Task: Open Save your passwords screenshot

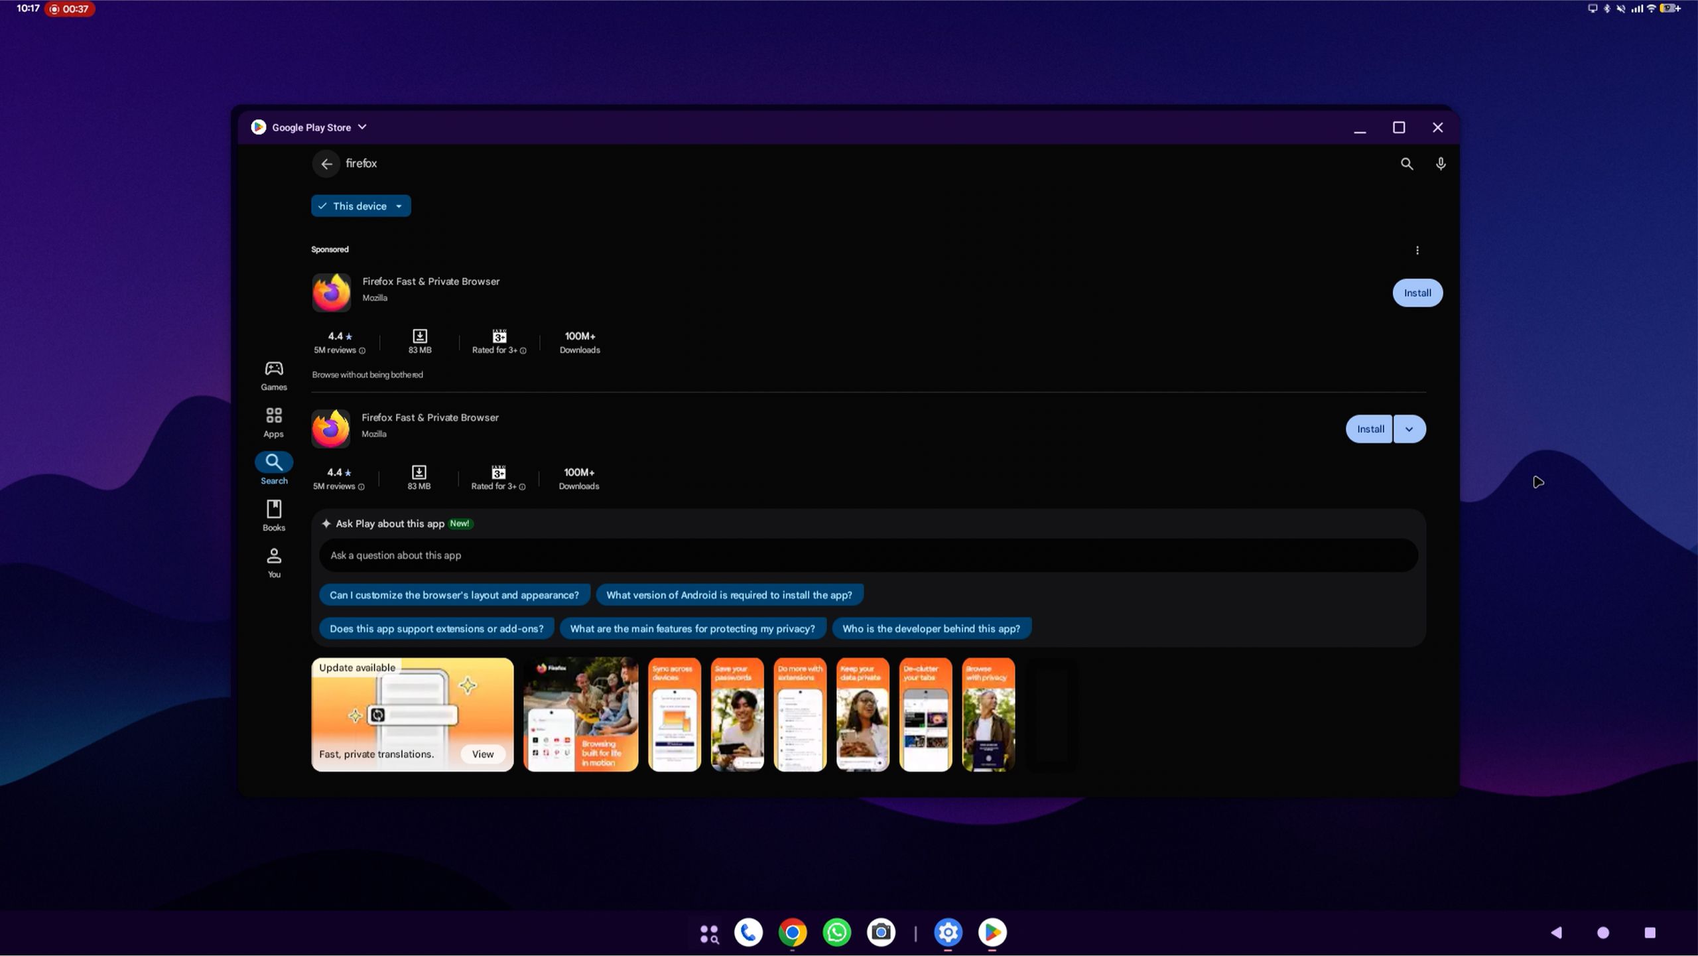Action: coord(737,715)
